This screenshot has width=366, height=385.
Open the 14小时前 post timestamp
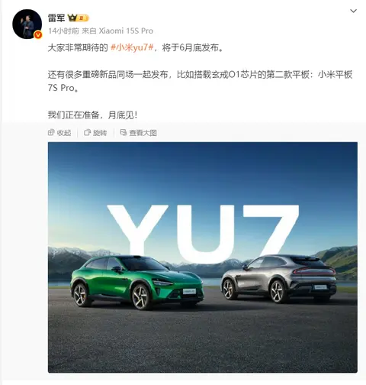pyautogui.click(x=63, y=31)
